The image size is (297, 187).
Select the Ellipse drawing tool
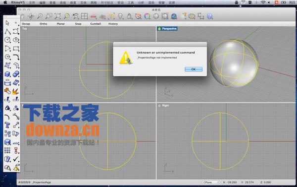16,40
